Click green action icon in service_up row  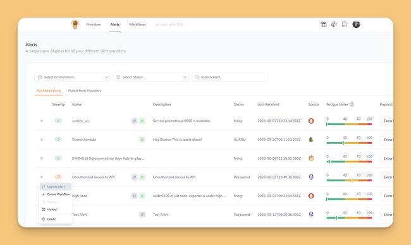click(142, 121)
